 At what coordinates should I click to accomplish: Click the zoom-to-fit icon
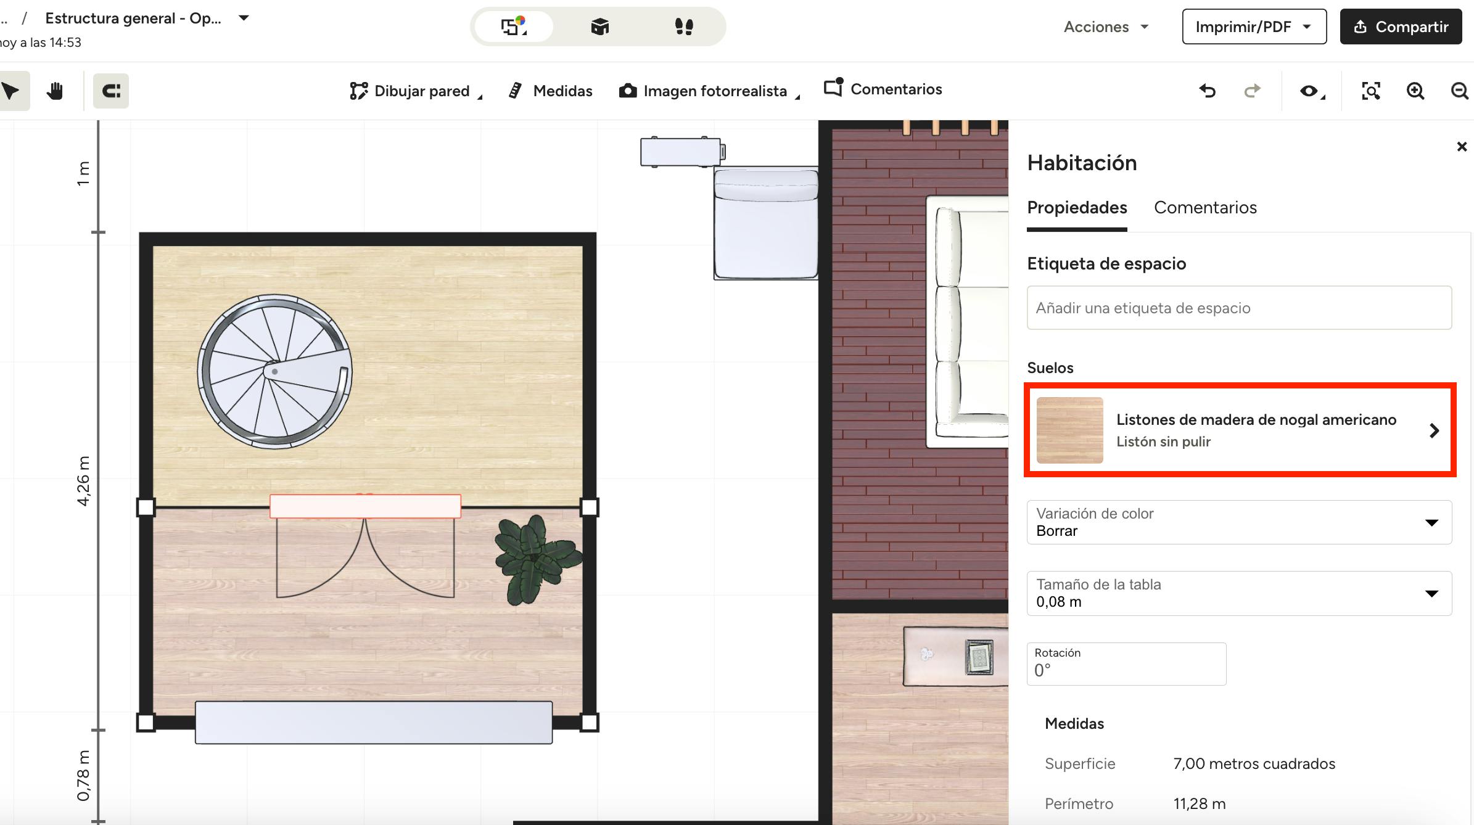1370,91
